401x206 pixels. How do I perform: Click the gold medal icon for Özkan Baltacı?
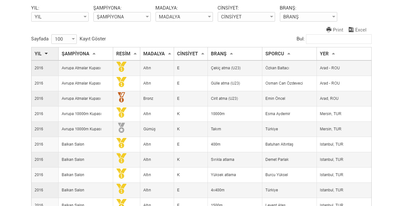tap(121, 67)
